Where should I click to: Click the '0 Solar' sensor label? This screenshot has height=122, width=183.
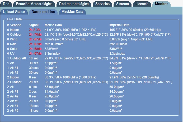coord(13,49)
